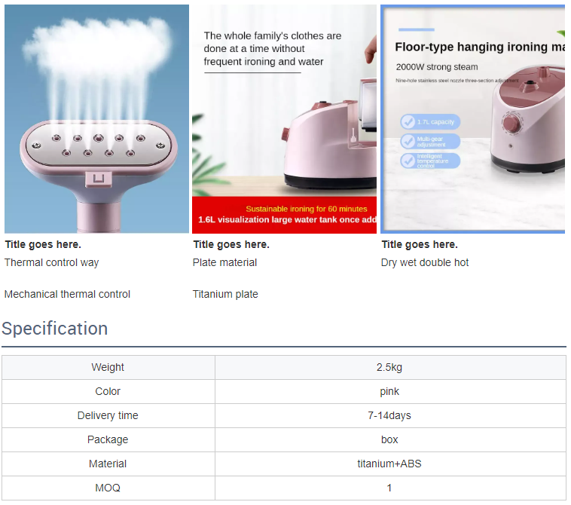Click the red Sustainable ironing banner

(x=285, y=215)
